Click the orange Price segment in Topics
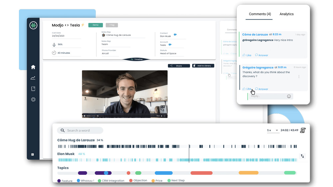333x187 pixels. 248,173
